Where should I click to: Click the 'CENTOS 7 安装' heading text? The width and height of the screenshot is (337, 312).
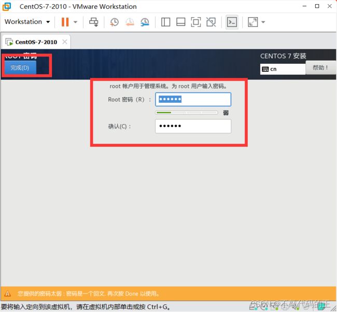pyautogui.click(x=283, y=56)
